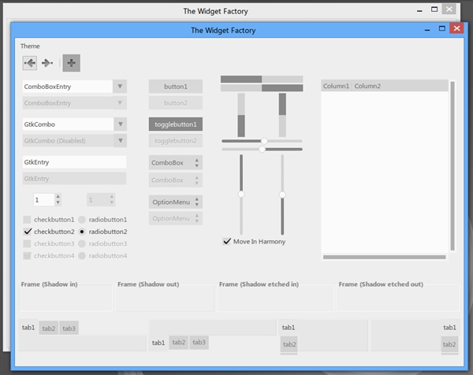Close the front Widget Factory window
Viewport: 473px width, 375px height.
(x=456, y=28)
